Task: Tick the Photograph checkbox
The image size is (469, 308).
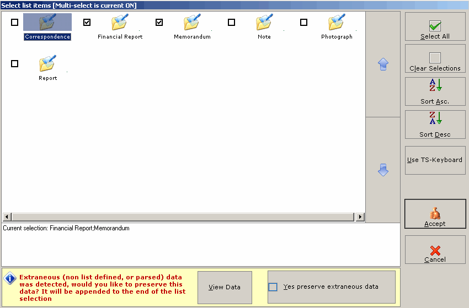Action: (x=303, y=23)
